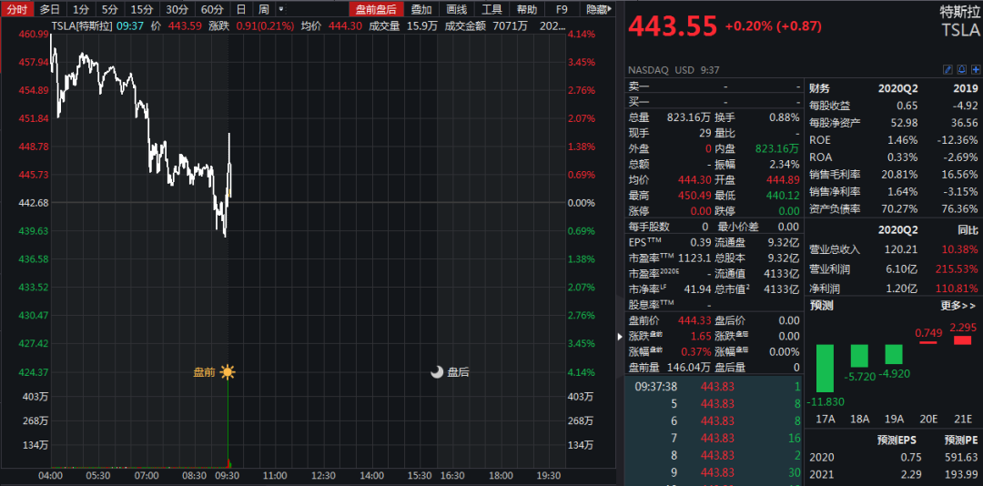Image resolution: width=983 pixels, height=486 pixels.
Task: Click the 2019 column header
Action: click(x=966, y=88)
